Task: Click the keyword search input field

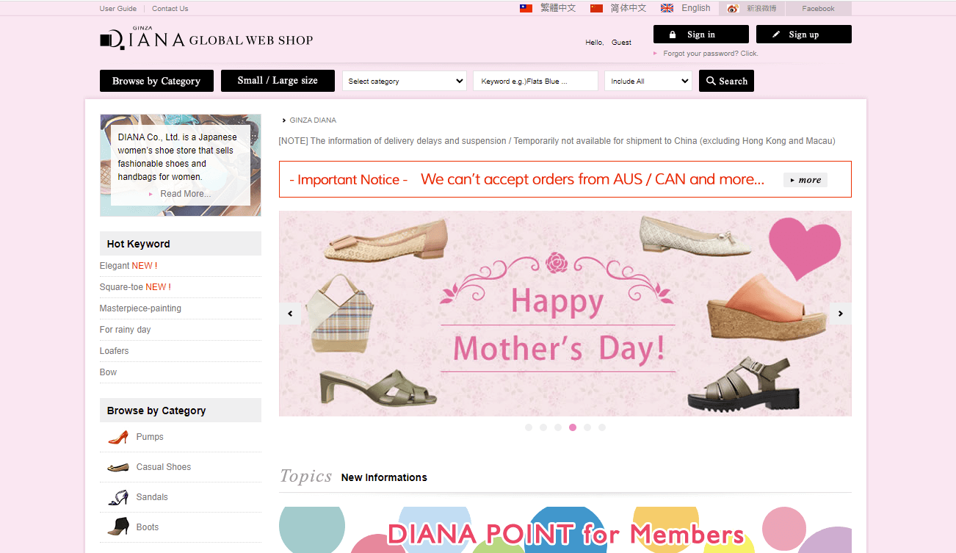Action: point(536,81)
